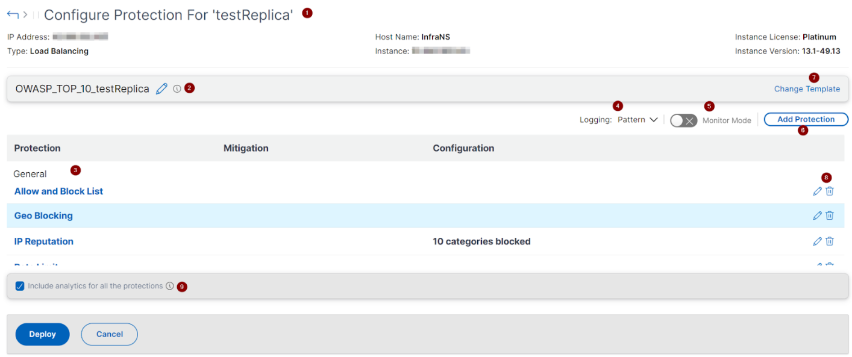Image resolution: width=852 pixels, height=357 pixels.
Task: Click the '10 categories blocked' text
Action: coord(481,241)
